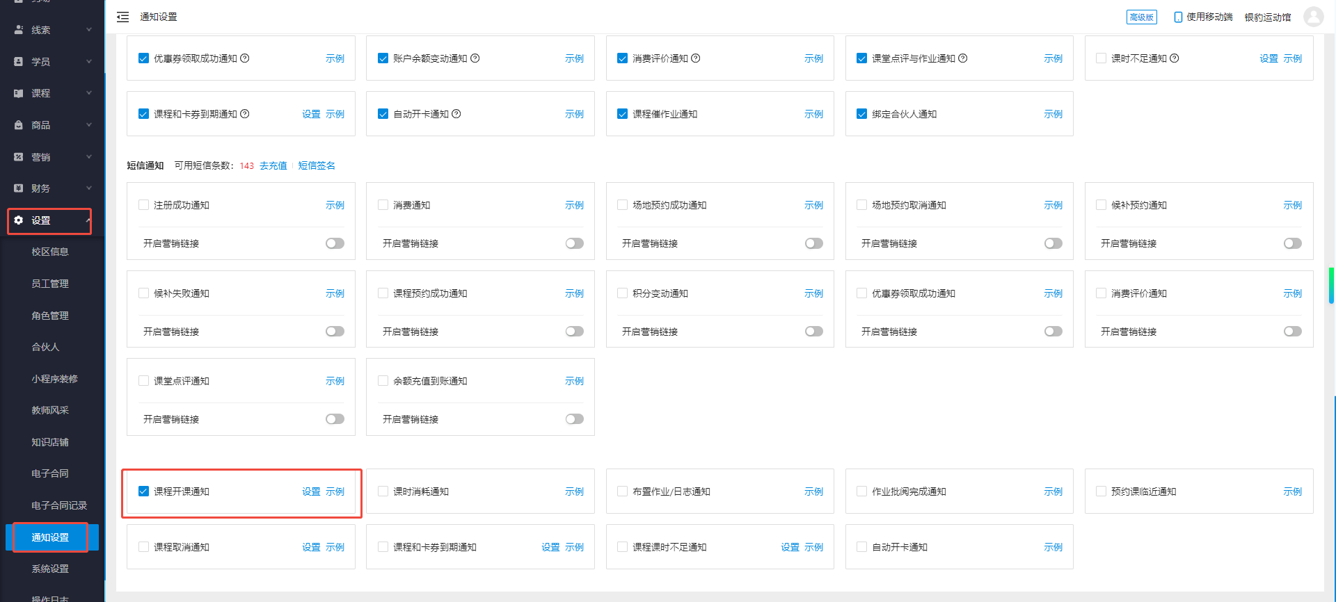The width and height of the screenshot is (1336, 602).
Task: Open 员工管理 in the sidebar
Action: 50,284
